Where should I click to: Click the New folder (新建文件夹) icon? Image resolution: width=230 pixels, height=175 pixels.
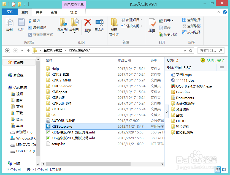pyautogui.click(x=114, y=22)
